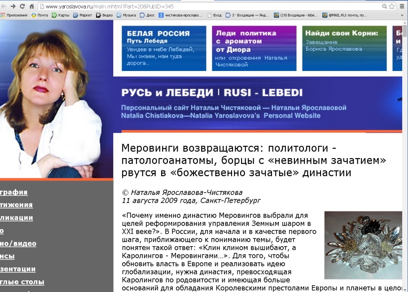Expand the bookmarks bar overflow chevron

pos(402,15)
